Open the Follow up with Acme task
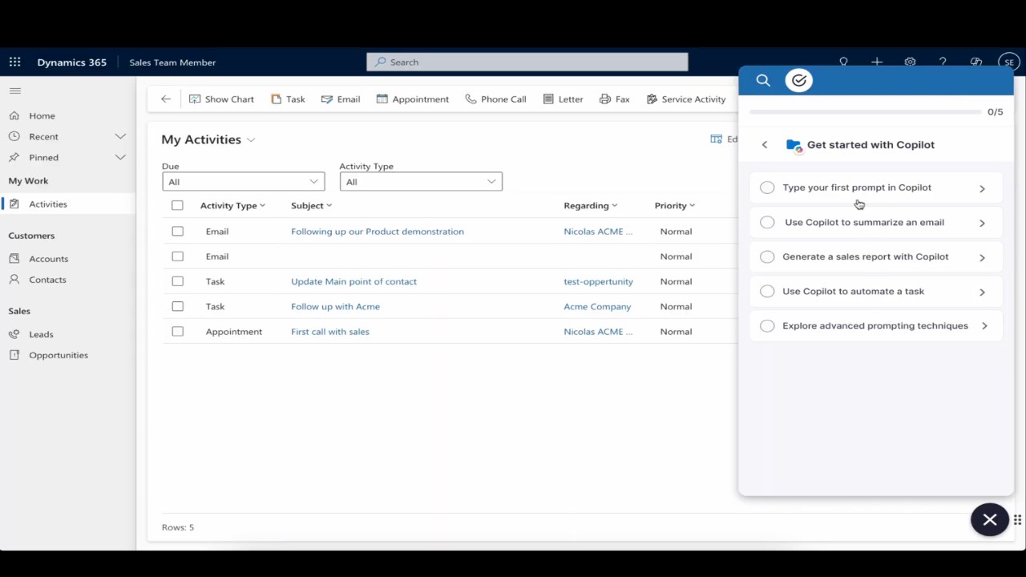 [335, 306]
